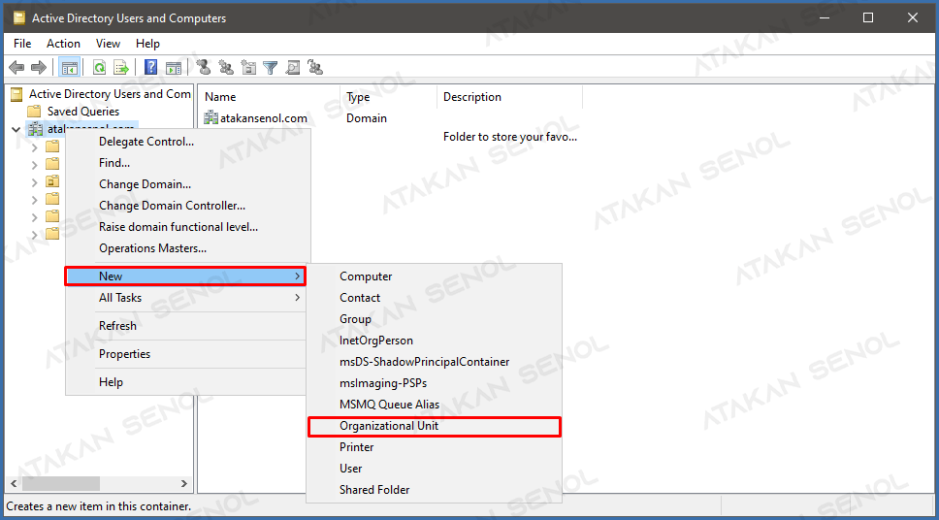
Task: Click the tree pane scrollbar left arrow
Action: click(x=15, y=483)
